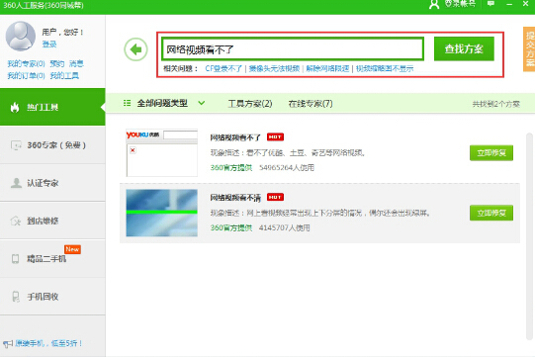The image size is (535, 357).
Task: Open 我的工具 link
Action: [x=64, y=75]
